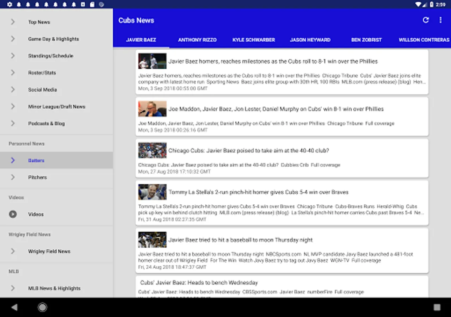Read 'Javier Baez poised to take aim' headline
The height and width of the screenshot is (317, 451).
coord(249,151)
